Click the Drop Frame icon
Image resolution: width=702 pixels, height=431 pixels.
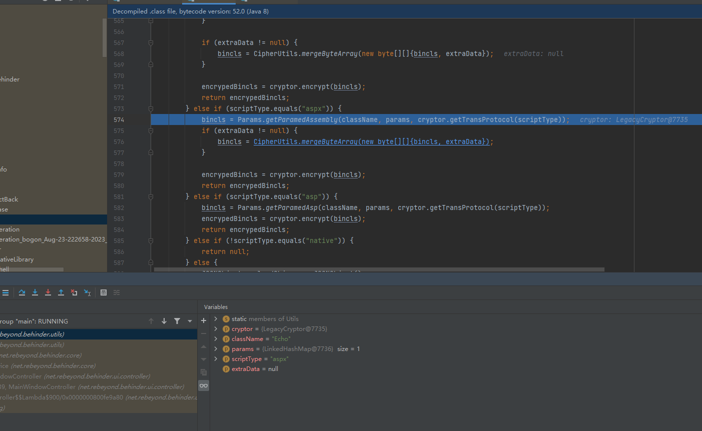click(x=74, y=292)
